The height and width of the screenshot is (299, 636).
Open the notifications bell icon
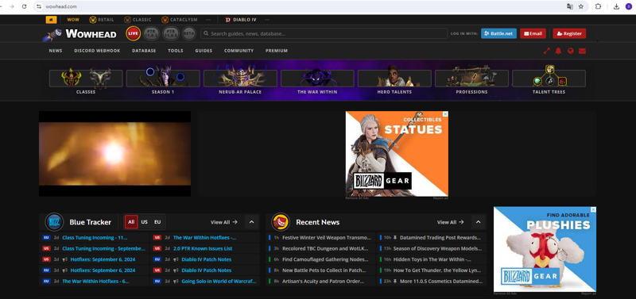click(559, 51)
